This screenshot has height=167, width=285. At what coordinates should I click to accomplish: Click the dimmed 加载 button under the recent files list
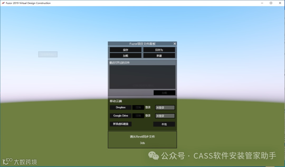click(x=164, y=93)
